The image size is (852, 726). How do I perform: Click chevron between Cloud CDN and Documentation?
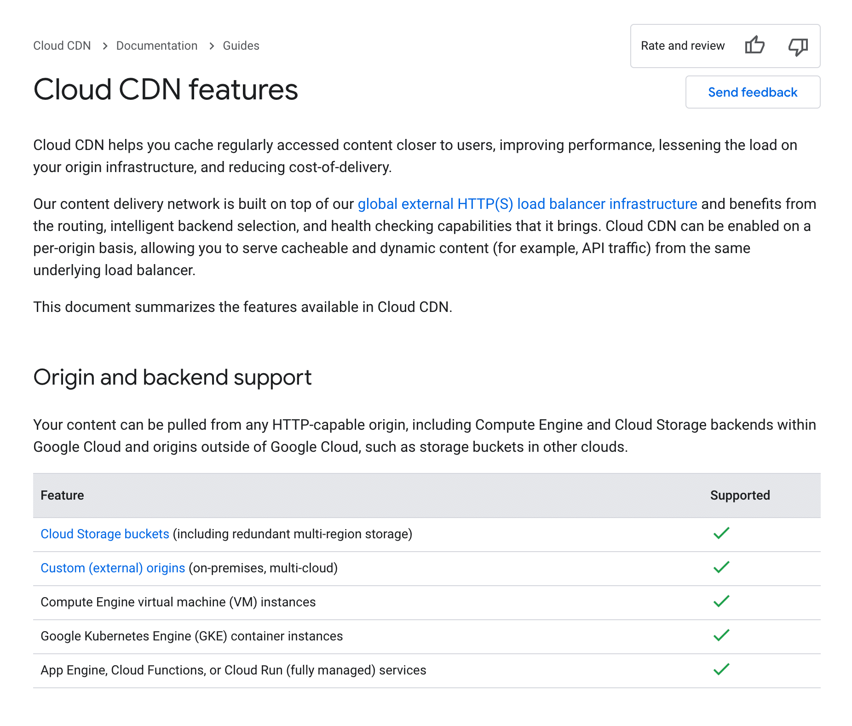pos(105,46)
